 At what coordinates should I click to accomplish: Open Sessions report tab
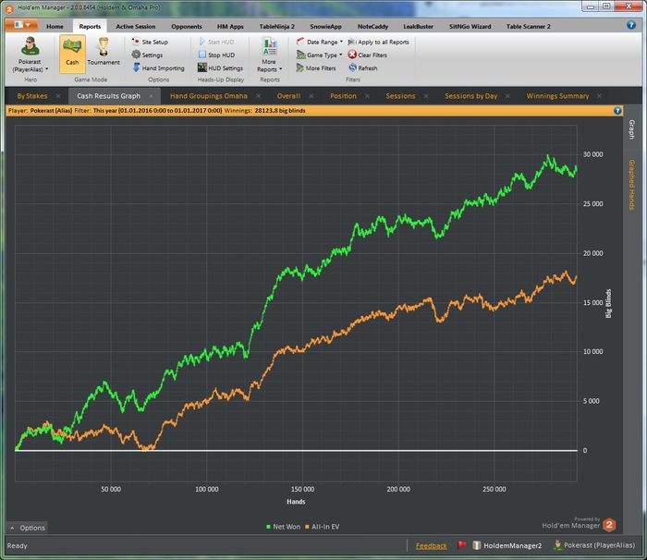[x=400, y=96]
